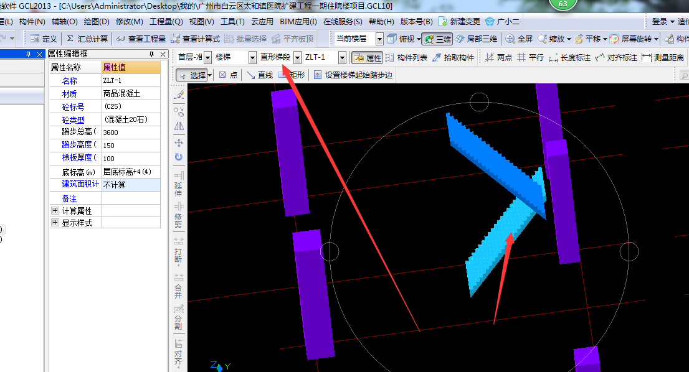Click the eraser/delete tool in the side toolbar
Image resolution: width=689 pixels, height=372 pixels.
[179, 95]
